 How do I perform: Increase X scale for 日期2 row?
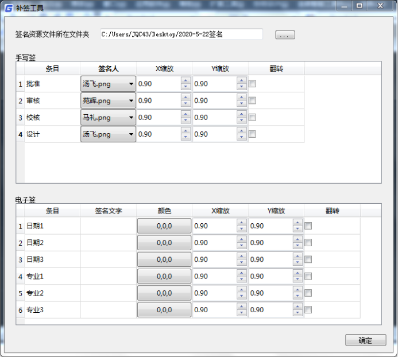pyautogui.click(x=241, y=239)
